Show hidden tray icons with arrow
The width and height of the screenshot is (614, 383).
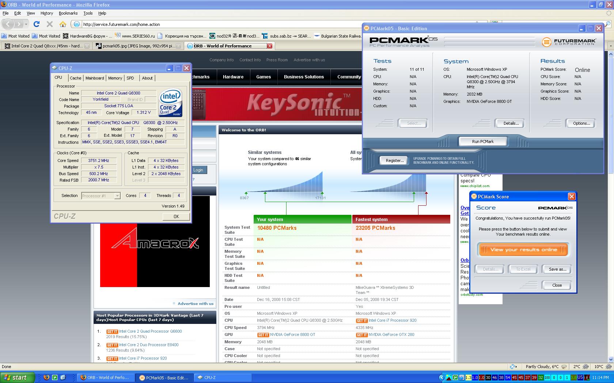[441, 378]
